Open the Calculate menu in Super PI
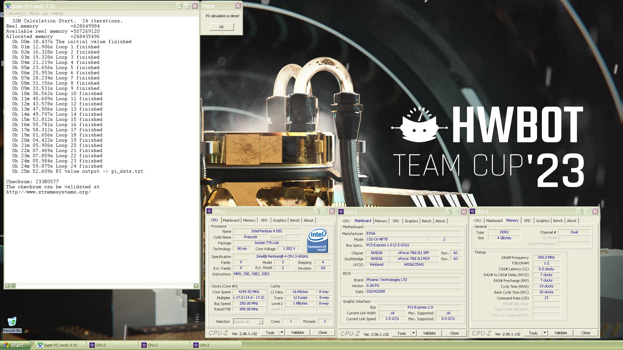The image size is (623, 350). point(16,13)
